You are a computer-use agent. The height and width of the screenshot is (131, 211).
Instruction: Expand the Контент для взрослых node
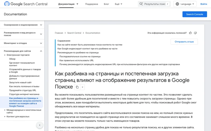[x=5, y=117]
